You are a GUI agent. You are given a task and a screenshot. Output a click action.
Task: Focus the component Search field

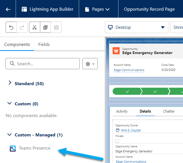pyautogui.click(x=42, y=64)
